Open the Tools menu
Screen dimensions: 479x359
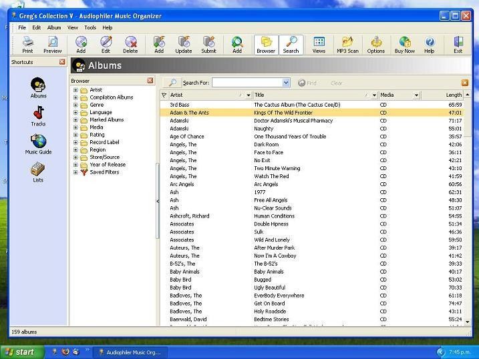(x=90, y=27)
